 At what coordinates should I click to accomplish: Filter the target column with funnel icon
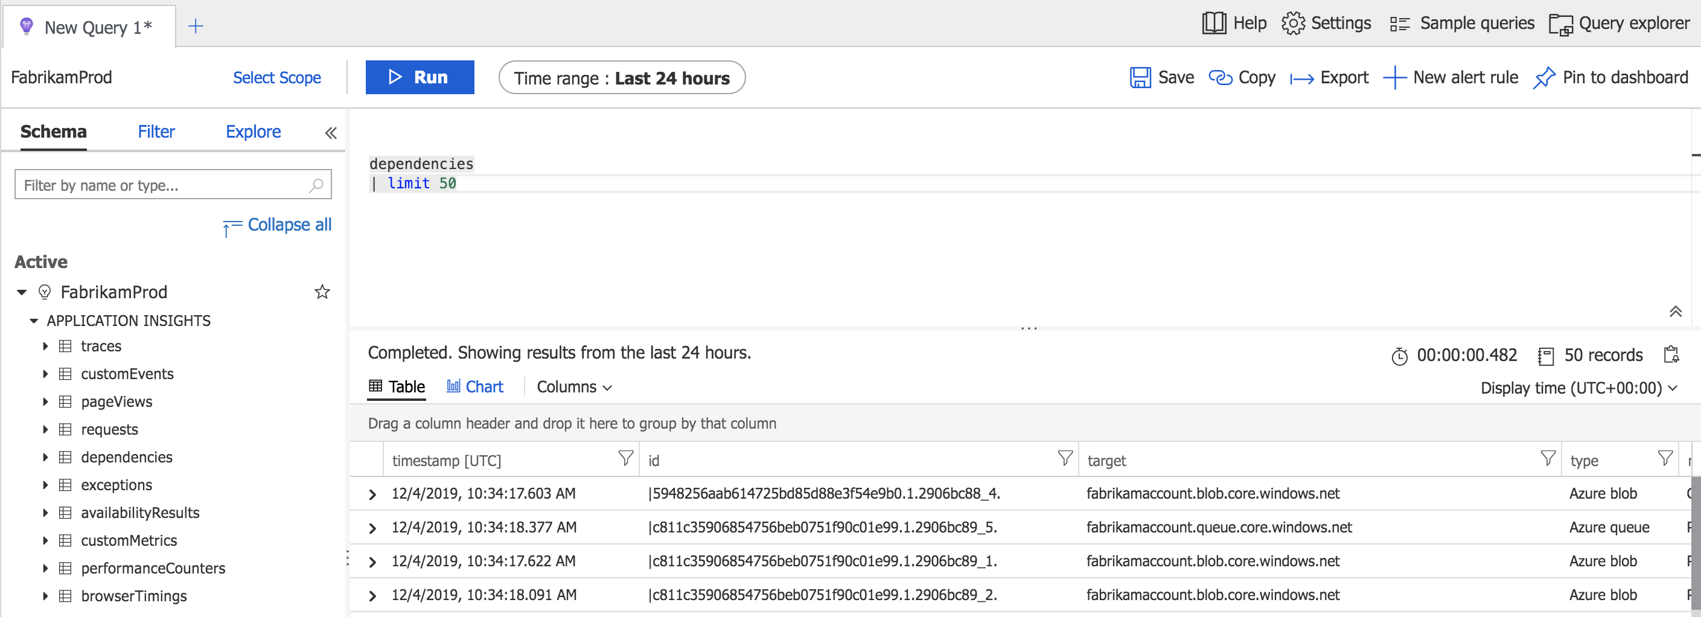1548,458
